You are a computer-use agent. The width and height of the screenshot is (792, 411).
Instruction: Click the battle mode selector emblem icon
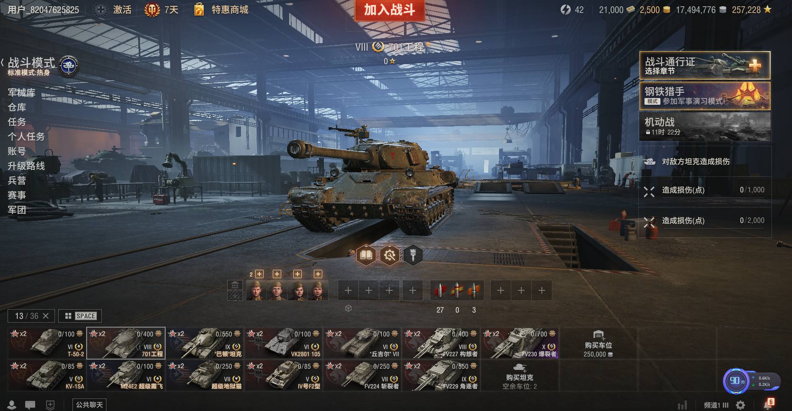(x=68, y=66)
